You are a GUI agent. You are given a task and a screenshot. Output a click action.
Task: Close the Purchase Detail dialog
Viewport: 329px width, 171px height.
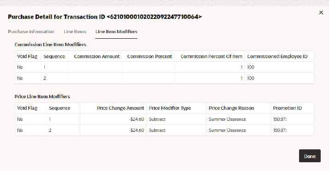click(x=321, y=12)
